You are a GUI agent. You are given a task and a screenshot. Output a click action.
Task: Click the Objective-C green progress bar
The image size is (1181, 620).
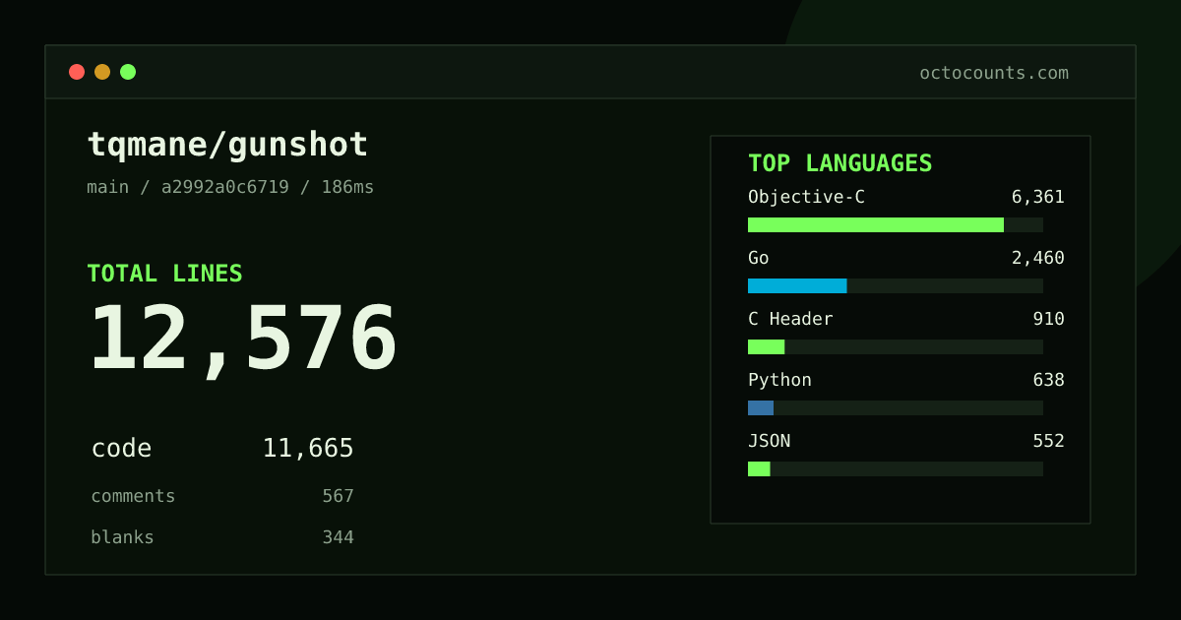[x=876, y=224]
